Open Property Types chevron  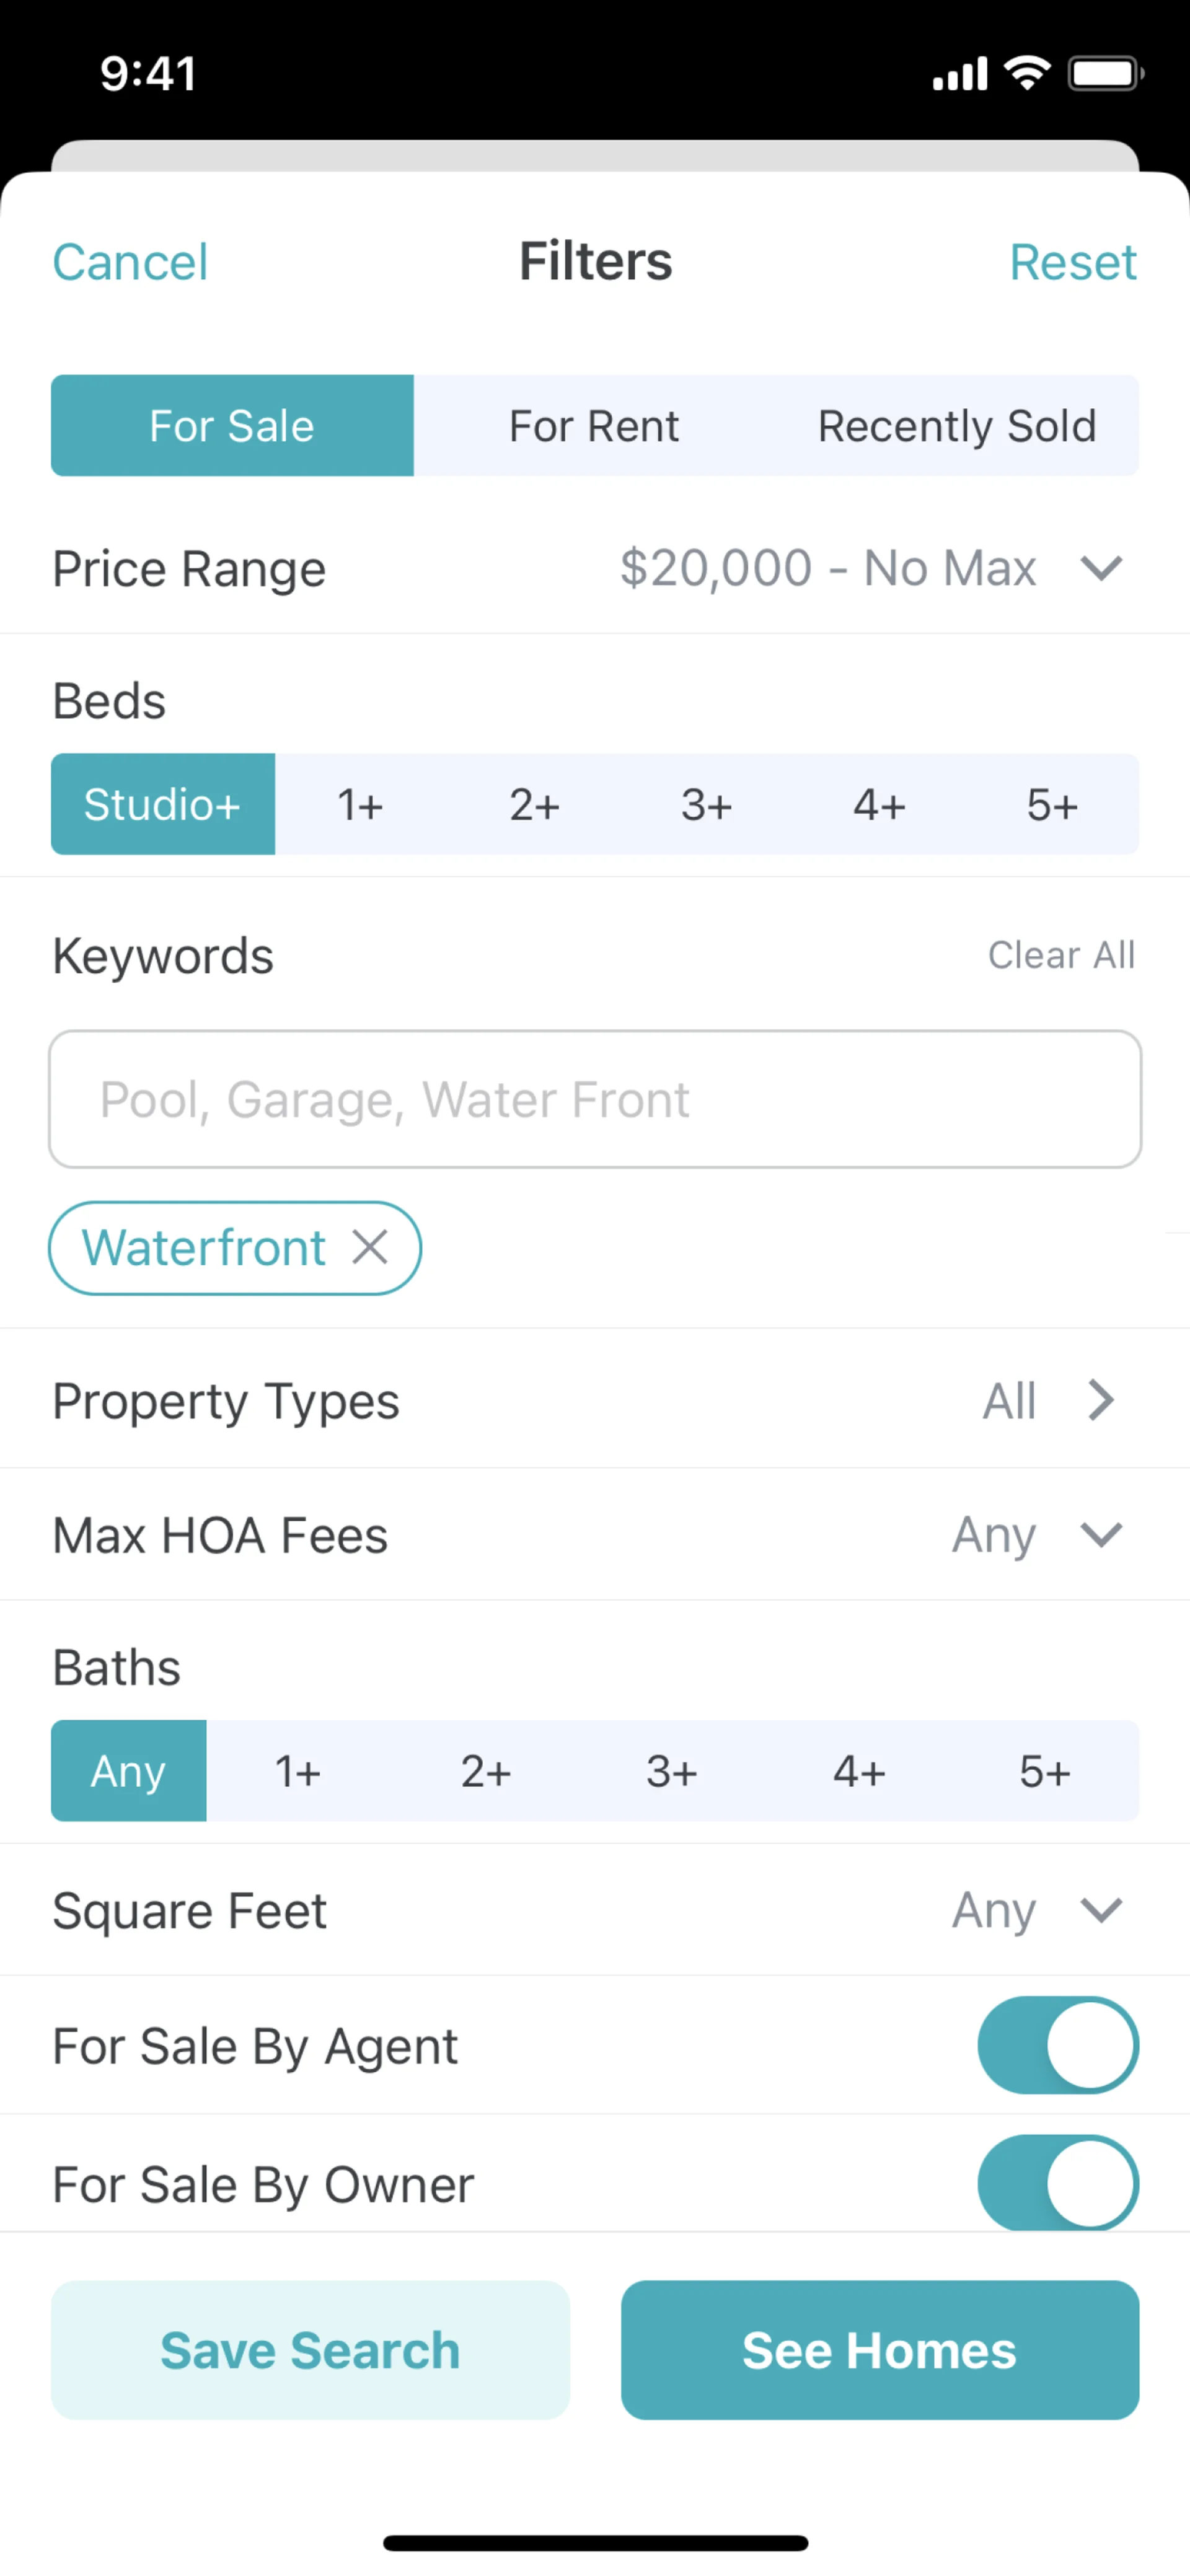pos(1101,1400)
